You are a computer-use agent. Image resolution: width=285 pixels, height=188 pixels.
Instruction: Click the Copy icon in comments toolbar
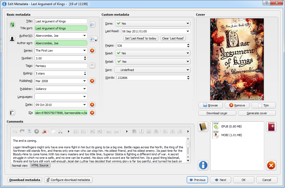click(53, 131)
